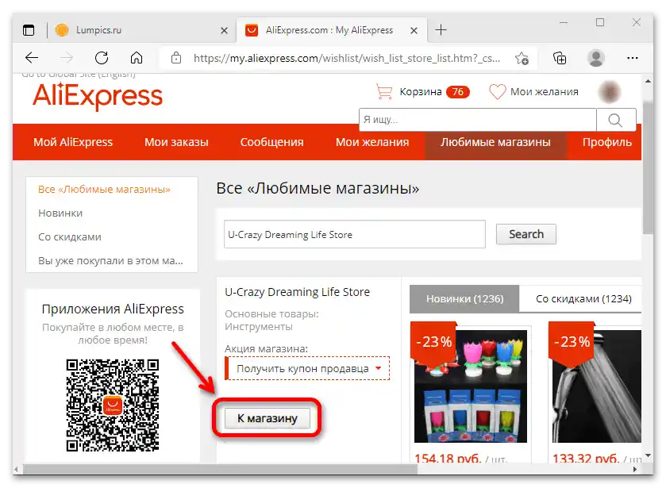Open the browser tab actions menu icon

point(29,30)
